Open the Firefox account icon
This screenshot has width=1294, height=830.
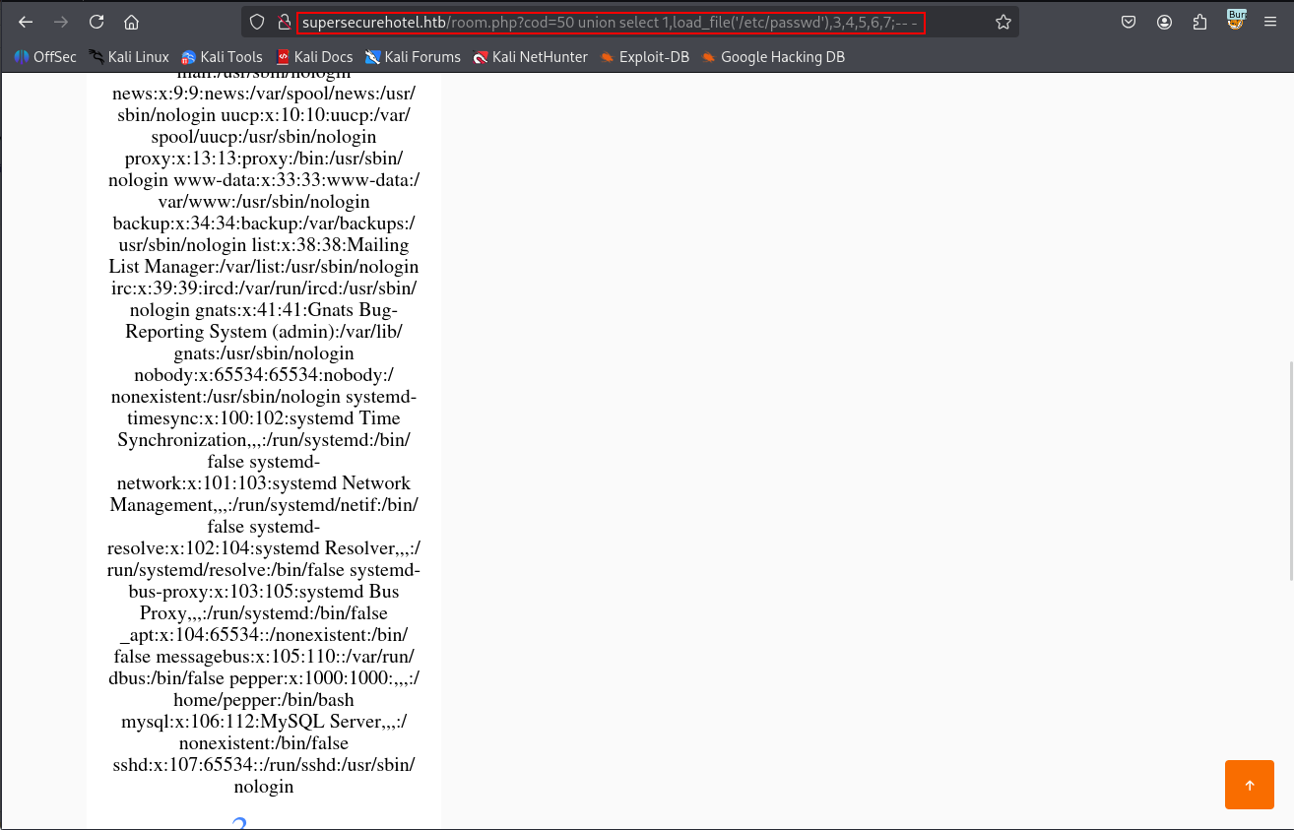coord(1164,22)
